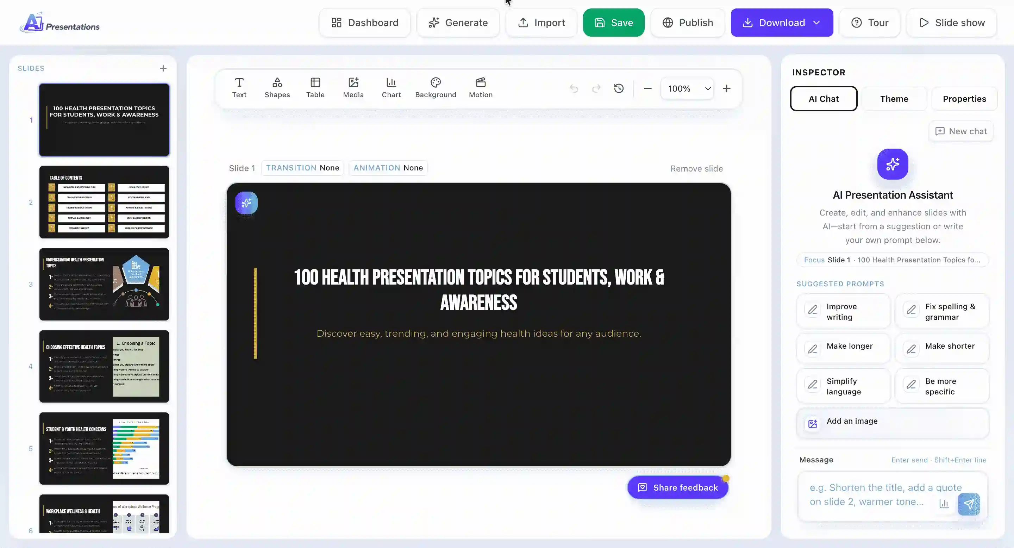Click Remove slide
1014x548 pixels.
pyautogui.click(x=696, y=168)
